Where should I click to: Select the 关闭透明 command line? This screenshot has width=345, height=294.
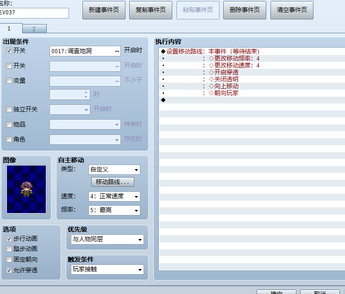[252, 79]
